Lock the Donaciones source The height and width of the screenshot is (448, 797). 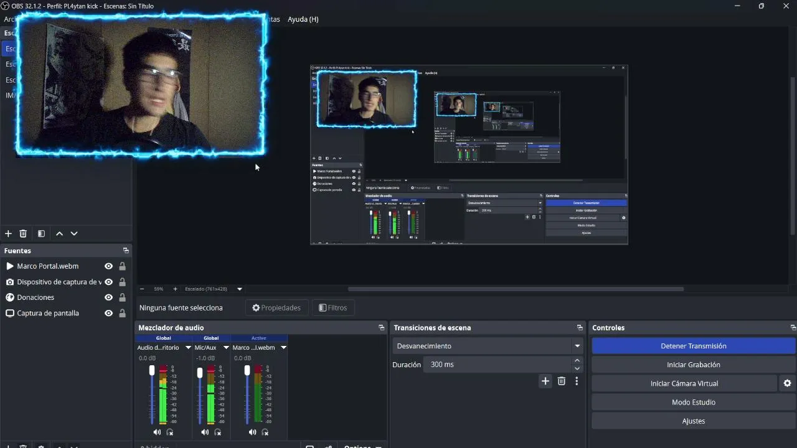click(x=122, y=297)
